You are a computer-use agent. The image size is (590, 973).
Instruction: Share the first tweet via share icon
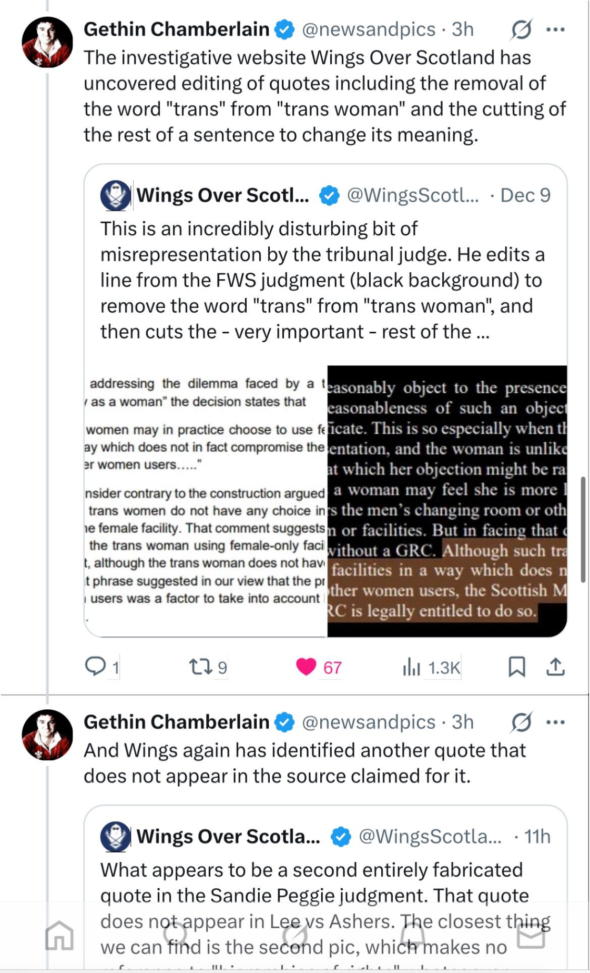555,667
